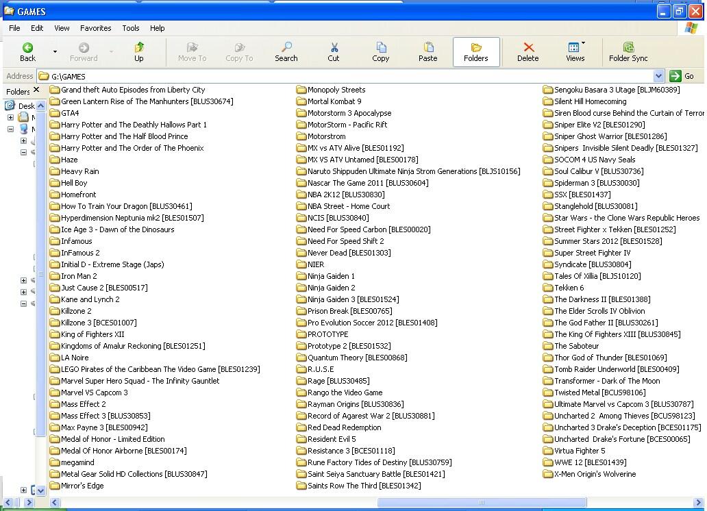This screenshot has width=707, height=511.
Task: Click the Paste toolbar icon
Action: click(x=428, y=52)
